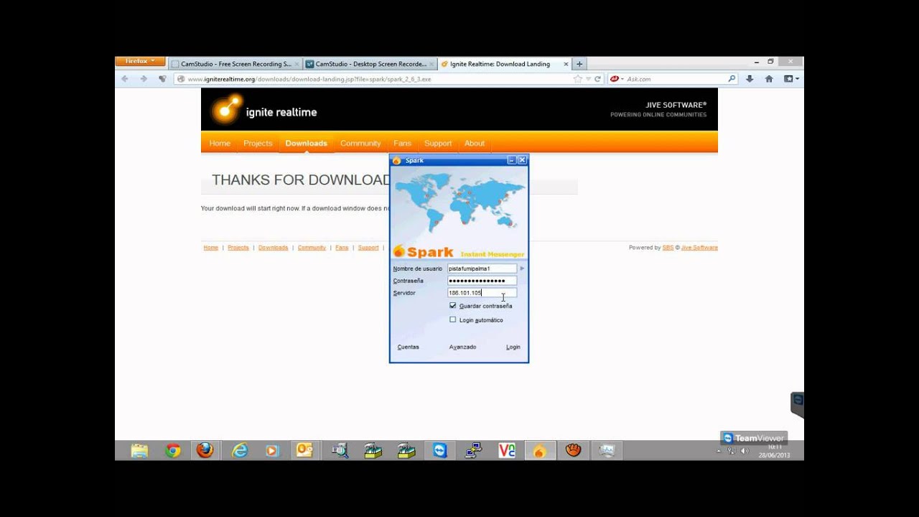Go forward in Firefox
Viewport: 919px width, 517px height.
[x=144, y=79]
